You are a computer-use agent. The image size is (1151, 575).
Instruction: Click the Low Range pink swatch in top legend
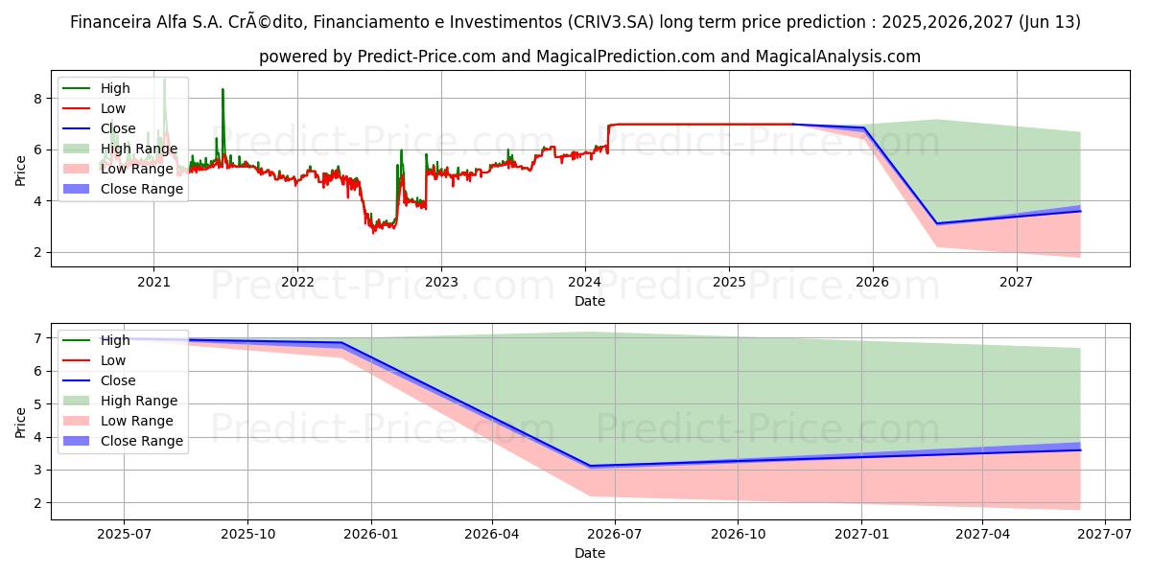click(x=77, y=169)
